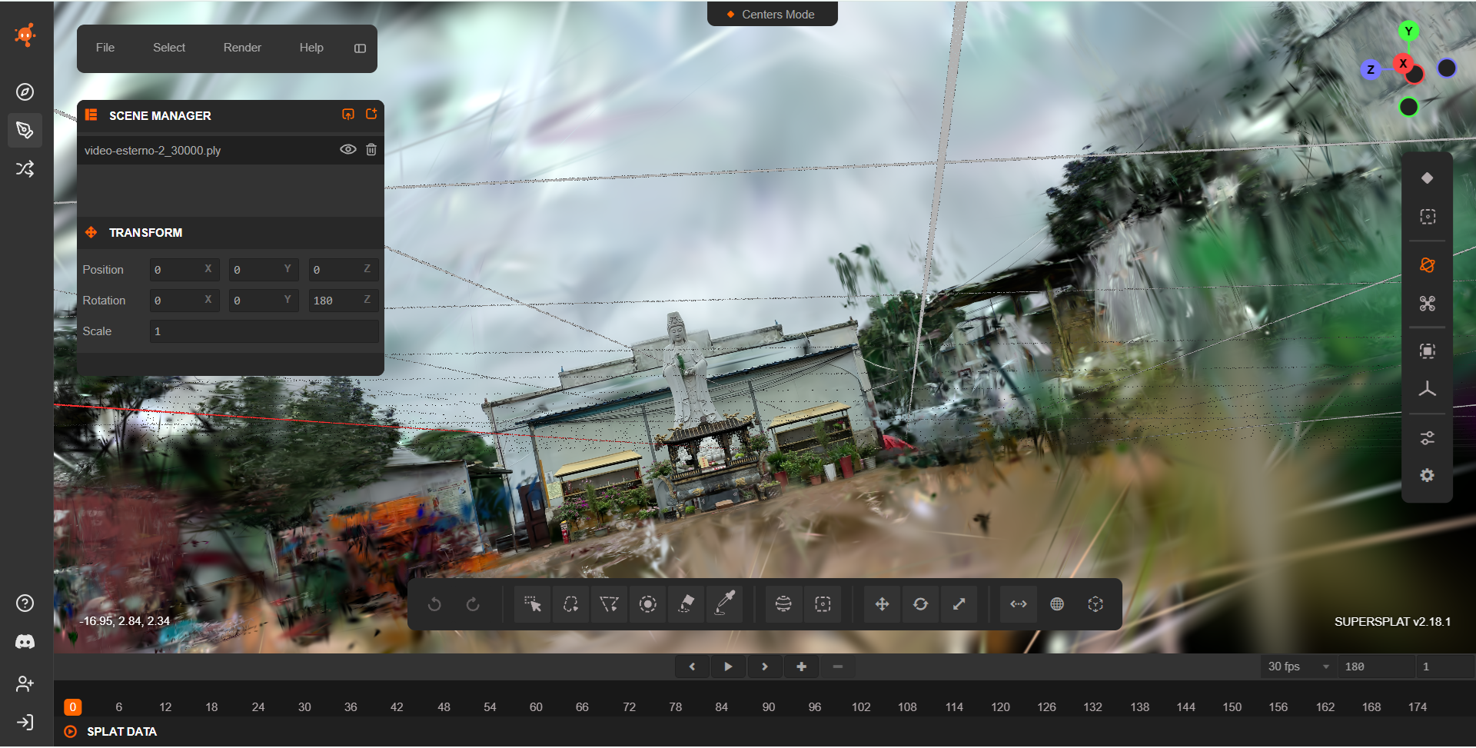Undo last action
This screenshot has height=748, width=1476.
[x=434, y=604]
